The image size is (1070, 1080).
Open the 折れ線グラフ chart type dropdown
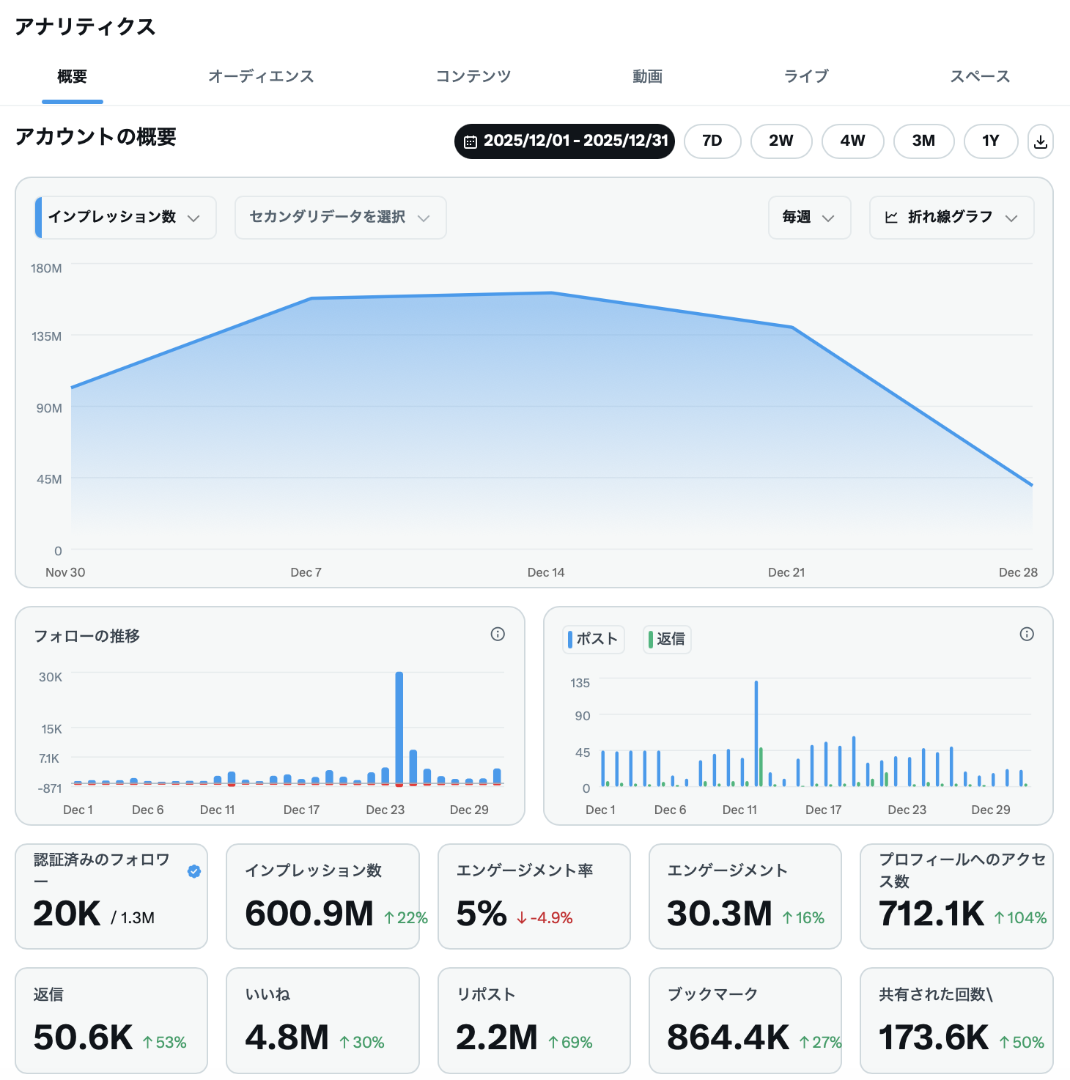pyautogui.click(x=951, y=218)
